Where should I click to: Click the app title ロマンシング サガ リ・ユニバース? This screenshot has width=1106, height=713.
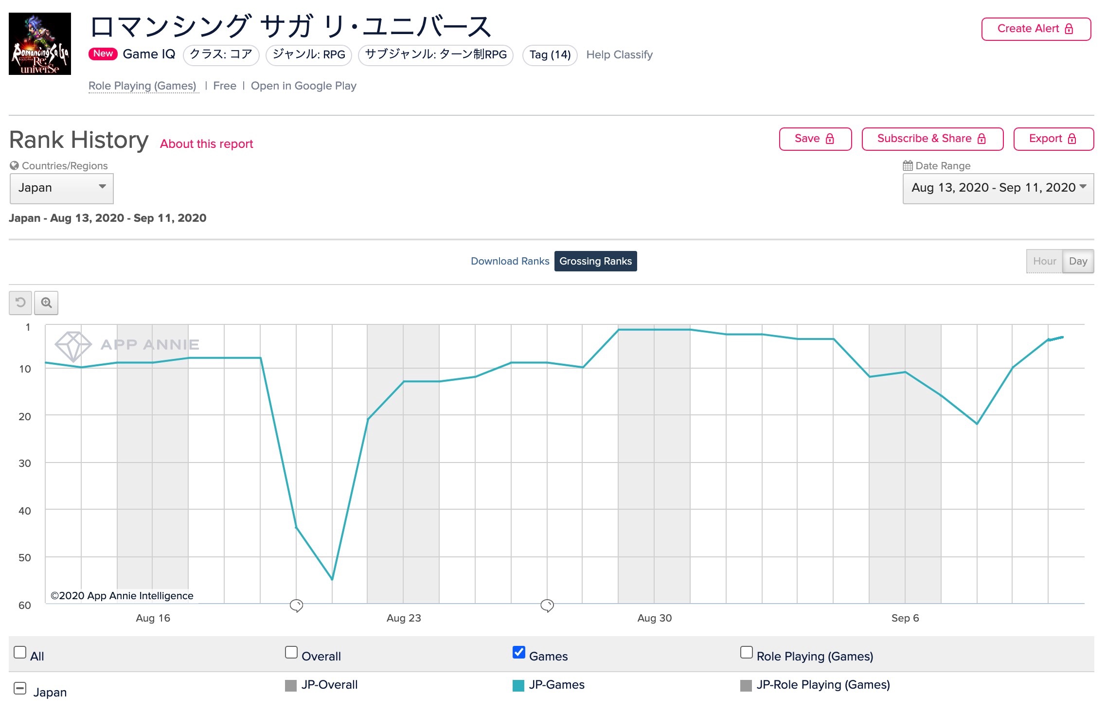click(291, 26)
